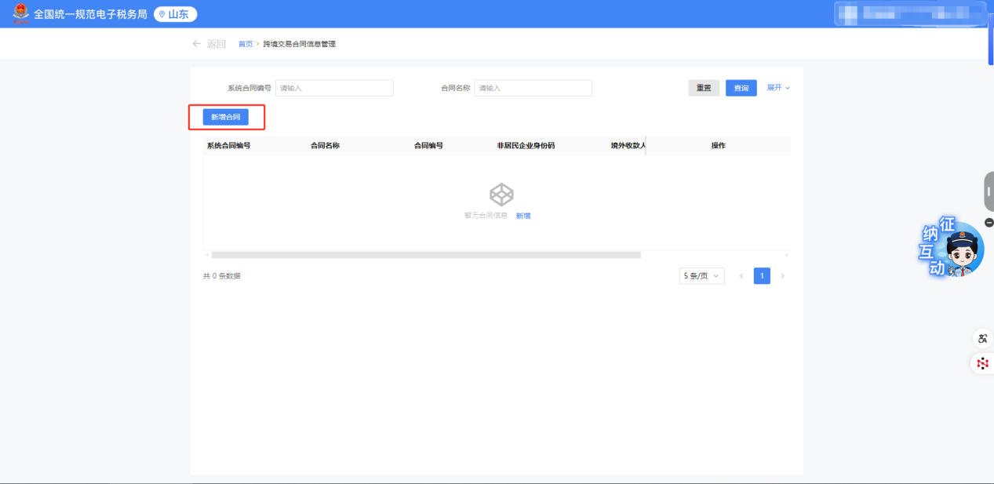994x484 pixels.
Task: Expand more filters with 展开
Action: pyautogui.click(x=778, y=88)
